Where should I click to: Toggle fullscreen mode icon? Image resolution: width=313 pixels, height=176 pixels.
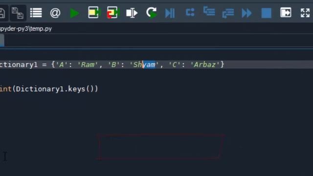[305, 13]
